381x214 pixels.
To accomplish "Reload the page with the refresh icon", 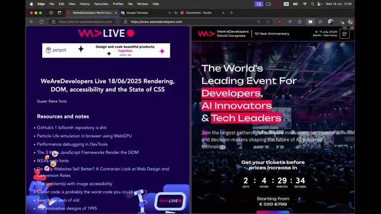I will (42, 21).
